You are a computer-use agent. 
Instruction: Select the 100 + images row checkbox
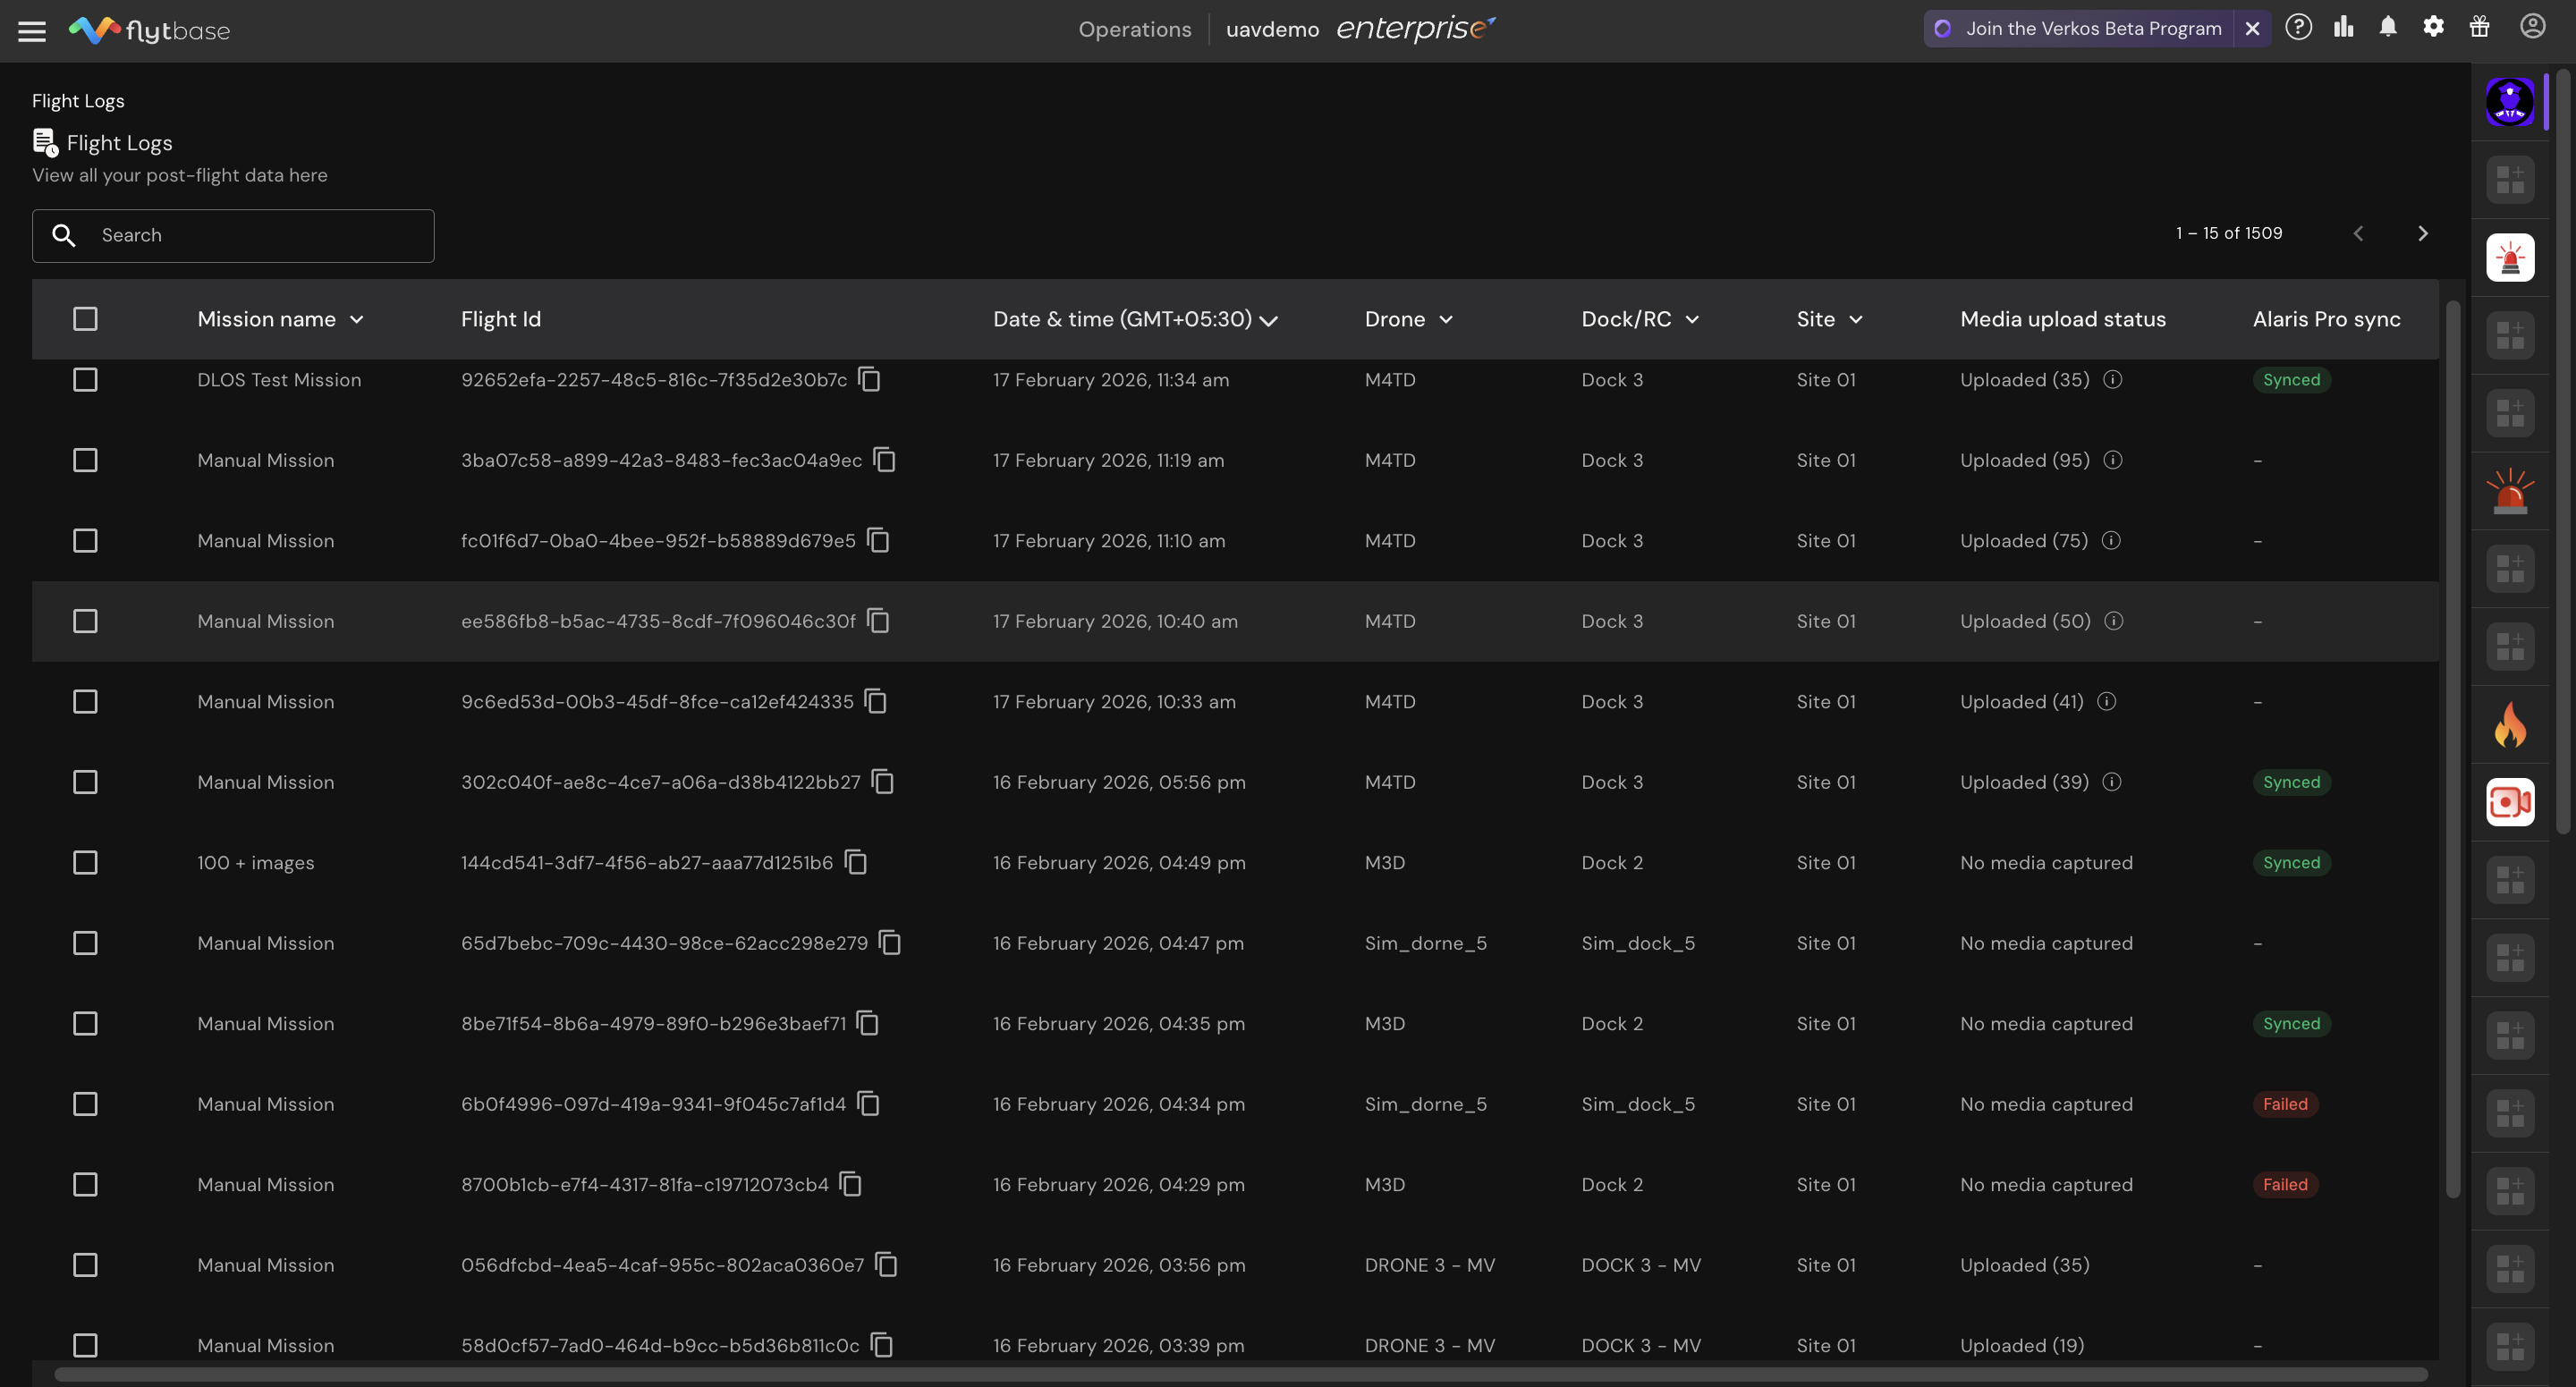coord(85,863)
